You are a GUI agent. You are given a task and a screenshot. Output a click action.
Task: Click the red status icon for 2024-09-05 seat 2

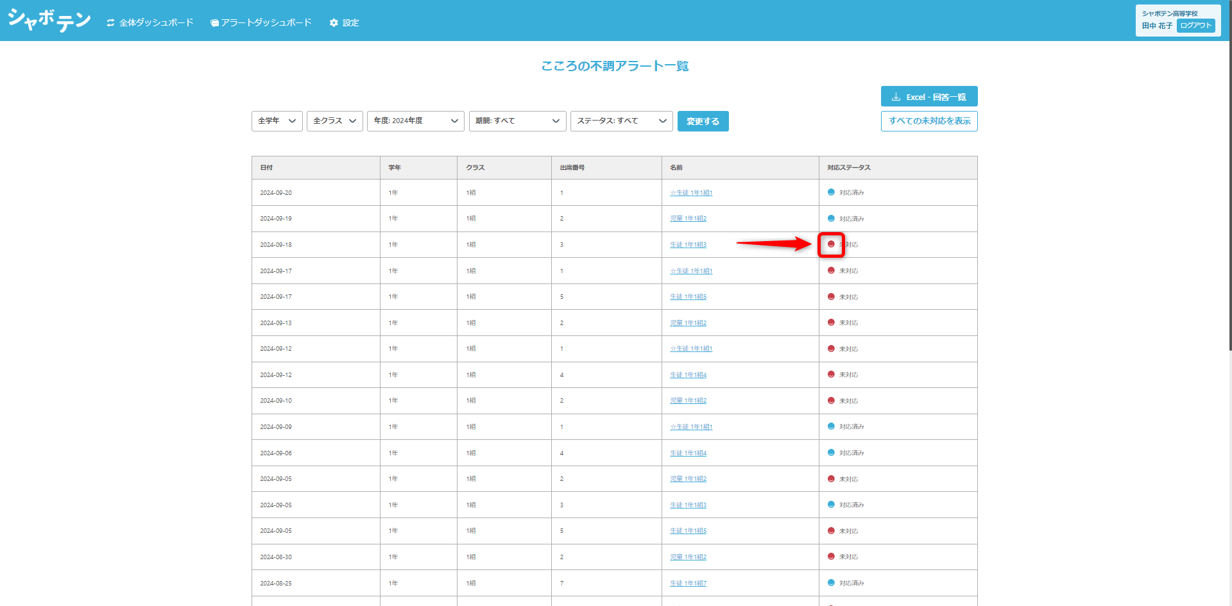coord(831,479)
